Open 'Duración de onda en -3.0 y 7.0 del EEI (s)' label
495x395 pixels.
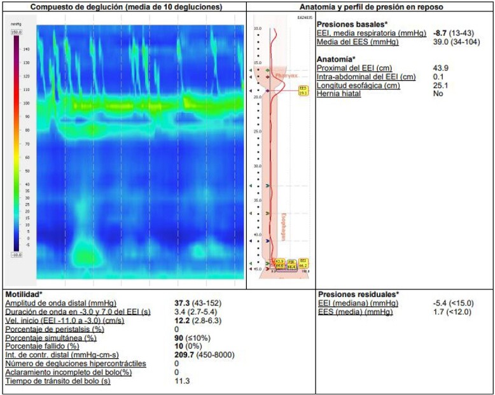[x=78, y=312]
